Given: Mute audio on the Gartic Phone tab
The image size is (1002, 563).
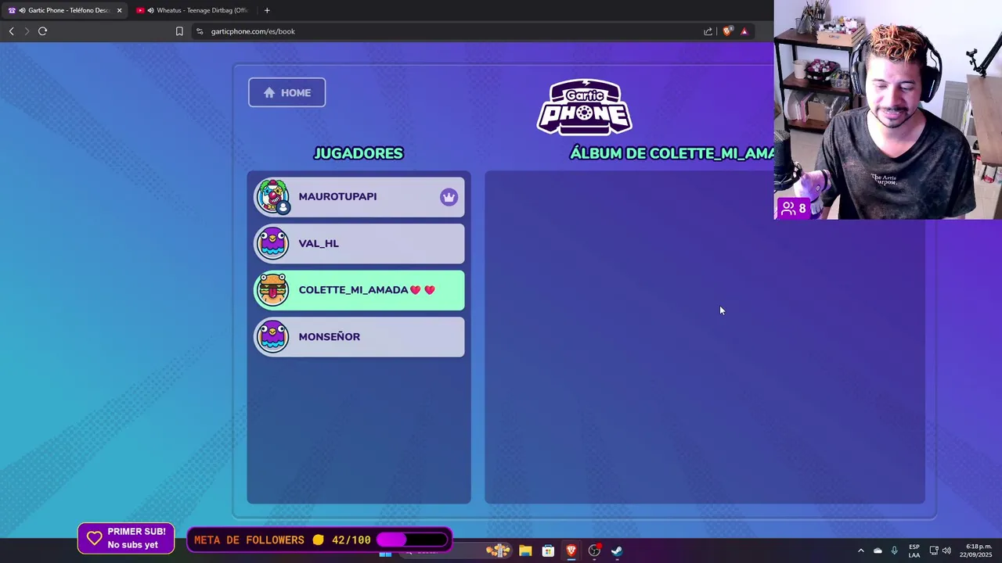Looking at the screenshot, I should coord(21,10).
